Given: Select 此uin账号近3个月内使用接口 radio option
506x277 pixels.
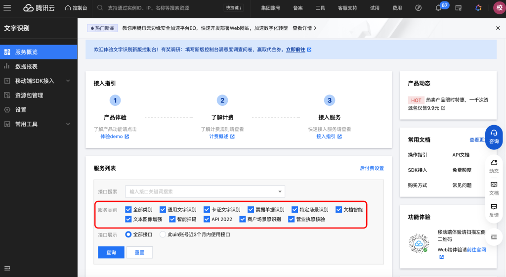Looking at the screenshot, I should (x=163, y=234).
